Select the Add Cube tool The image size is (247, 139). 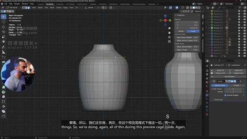[3, 58]
